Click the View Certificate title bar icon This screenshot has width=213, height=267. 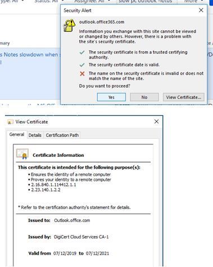(10, 122)
